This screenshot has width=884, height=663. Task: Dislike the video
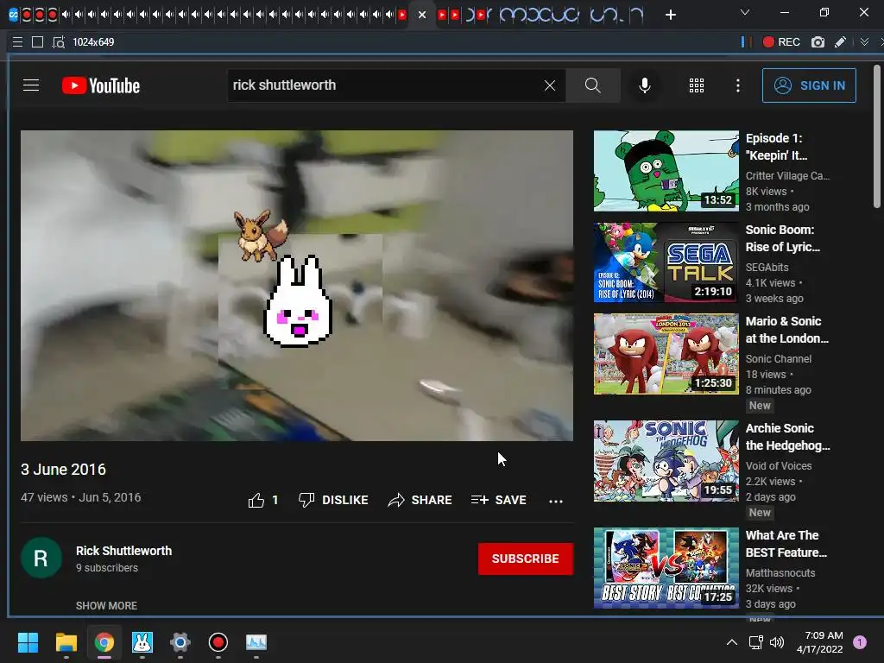333,500
